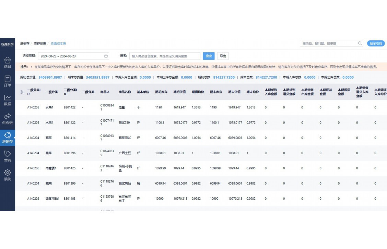Go to 库存账表 breadcrumb link
The height and width of the screenshot is (249, 387).
coord(40,44)
